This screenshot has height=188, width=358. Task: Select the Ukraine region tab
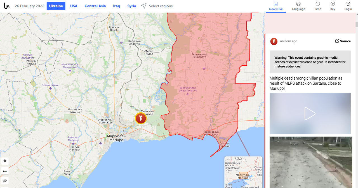point(56,6)
